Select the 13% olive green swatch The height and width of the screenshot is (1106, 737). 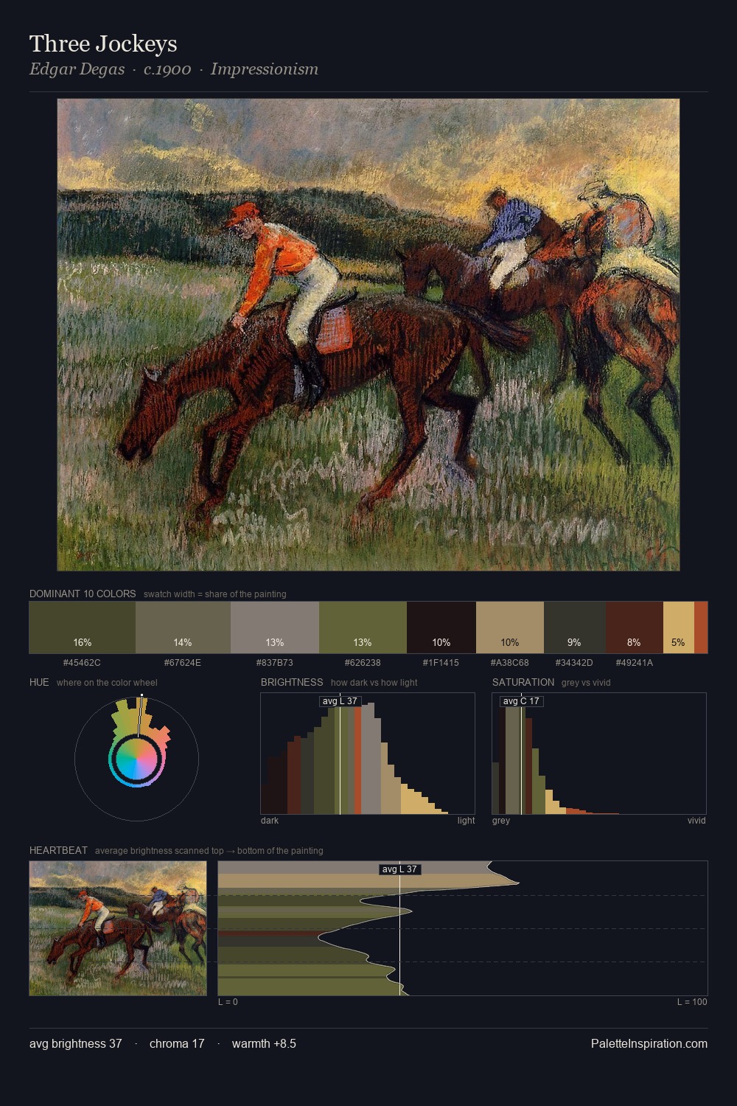click(x=363, y=627)
